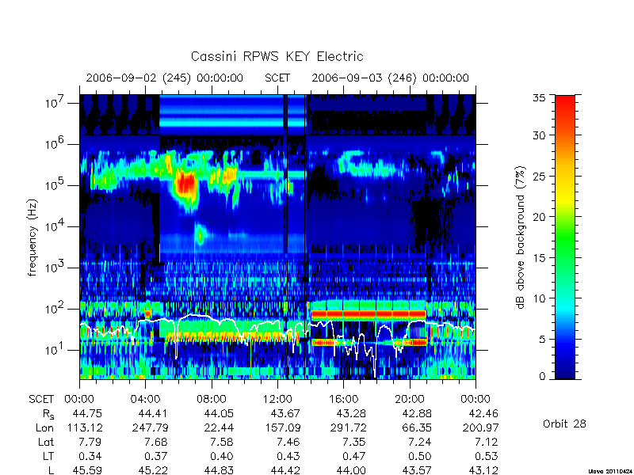Click the Lat value '7.58'

coord(223,442)
